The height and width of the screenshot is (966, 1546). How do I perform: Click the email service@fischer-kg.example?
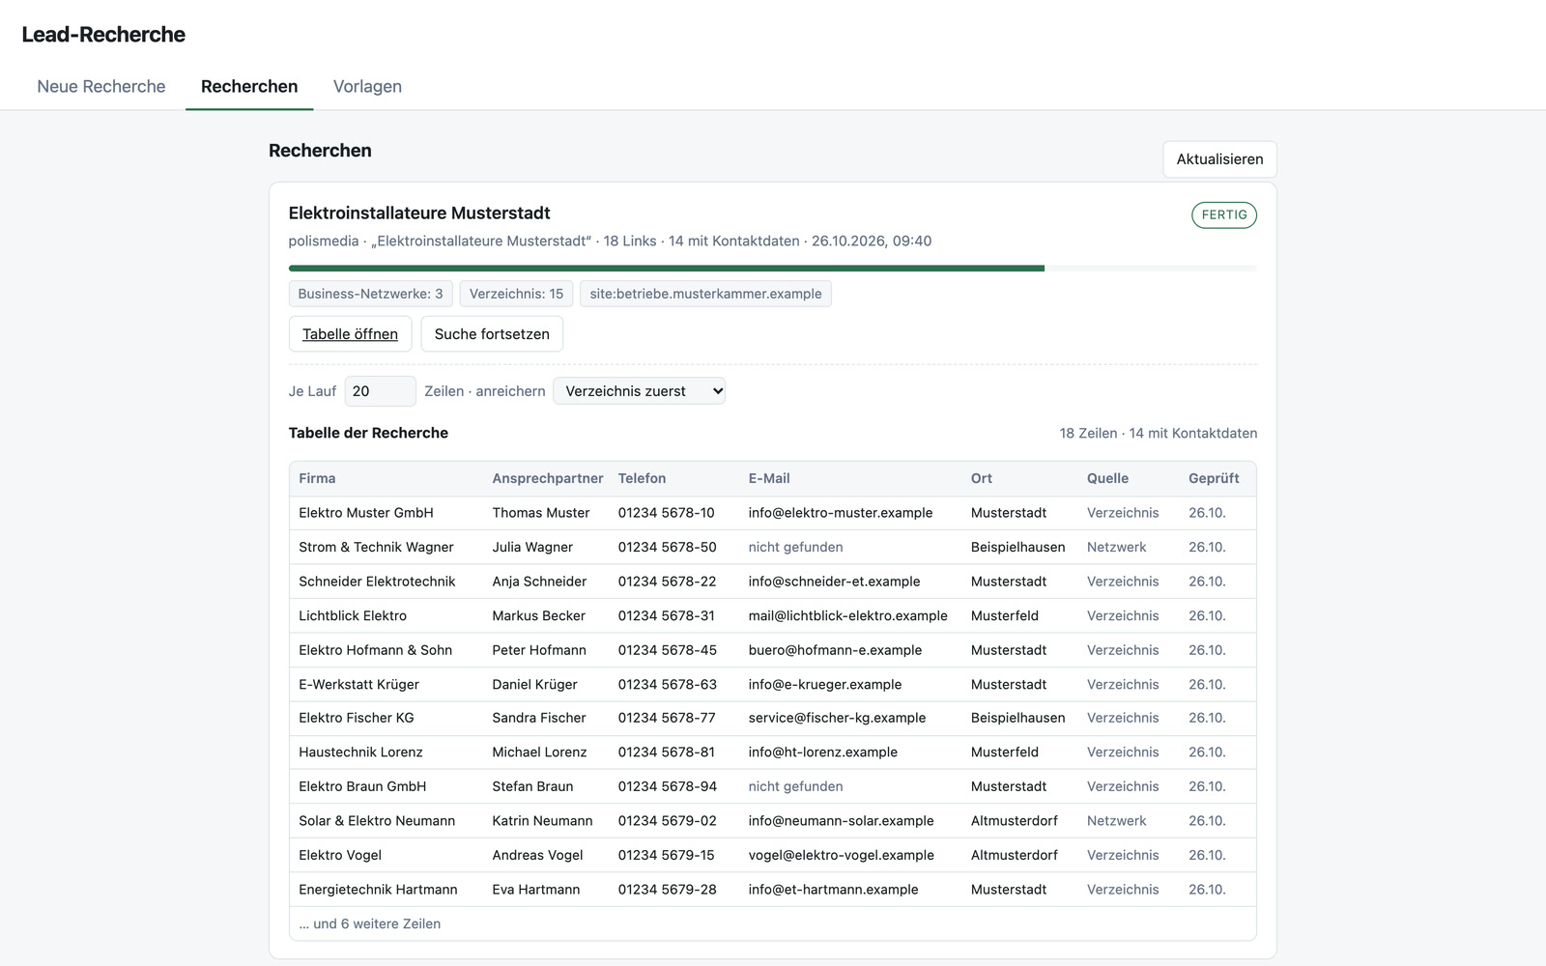[837, 718]
